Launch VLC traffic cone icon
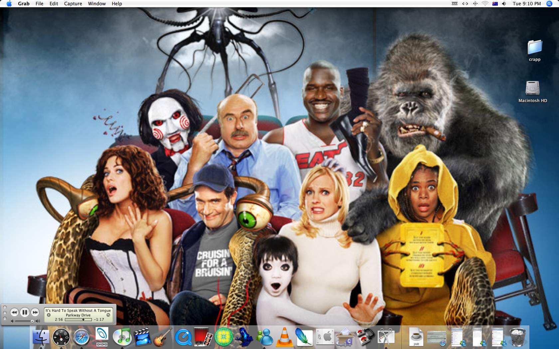The width and height of the screenshot is (559, 349). pos(285,337)
